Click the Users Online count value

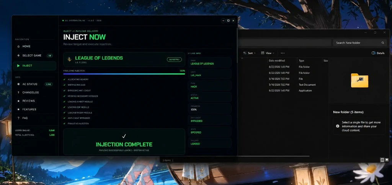[x=52, y=131]
